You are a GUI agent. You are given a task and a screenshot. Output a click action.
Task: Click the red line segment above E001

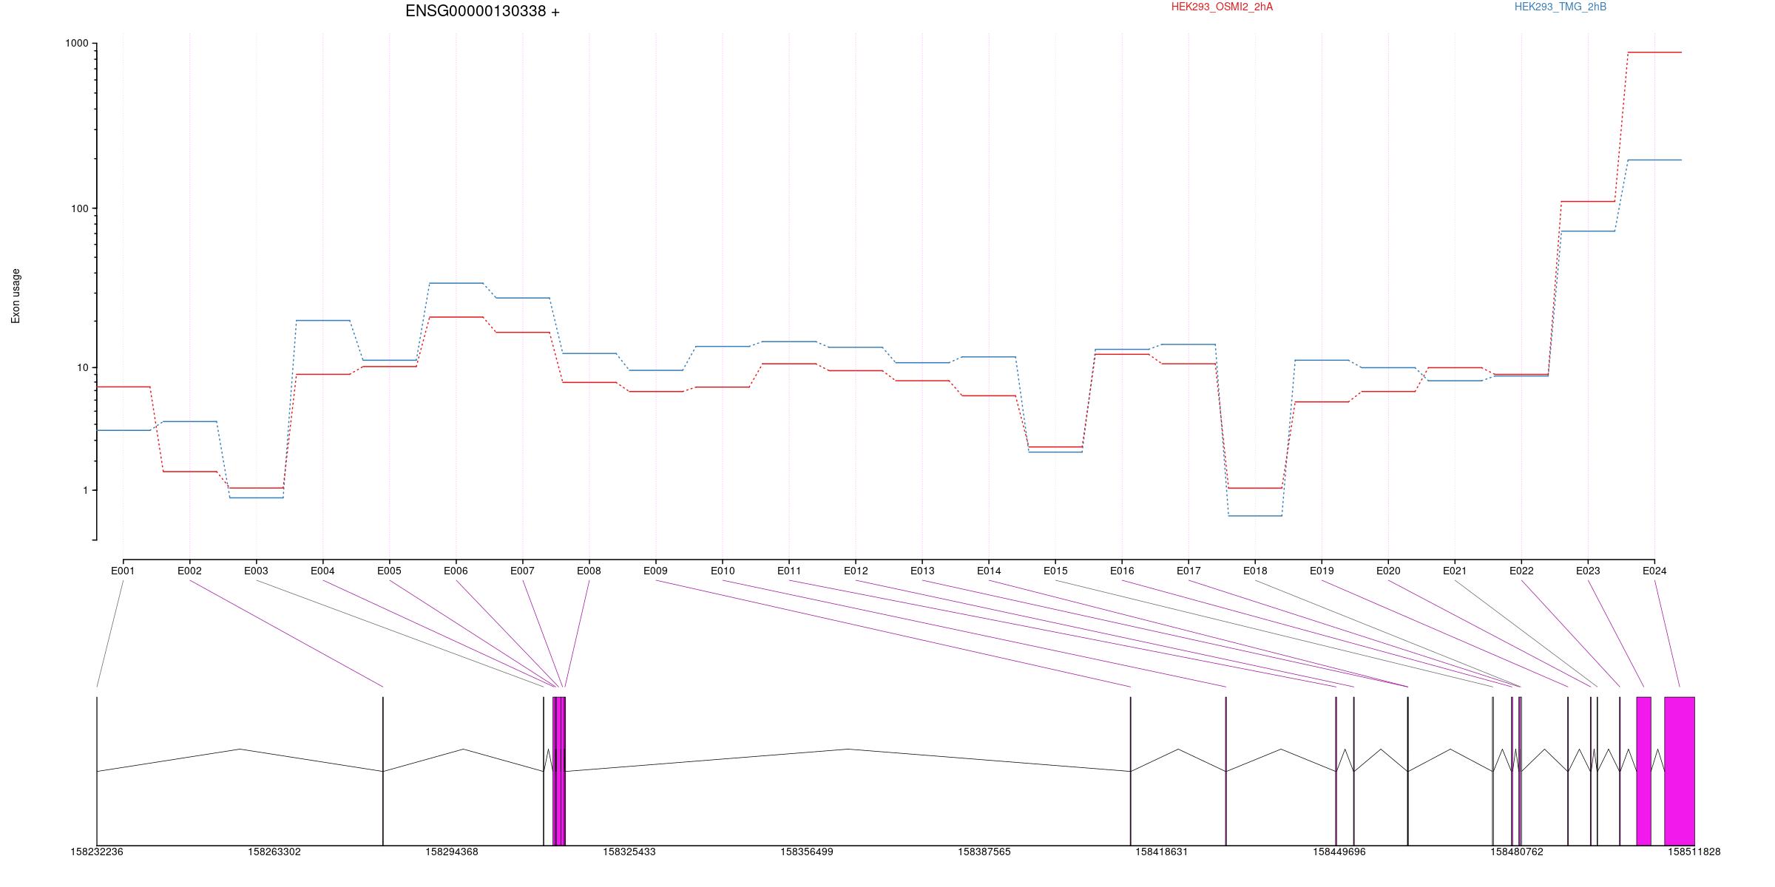click(x=124, y=387)
